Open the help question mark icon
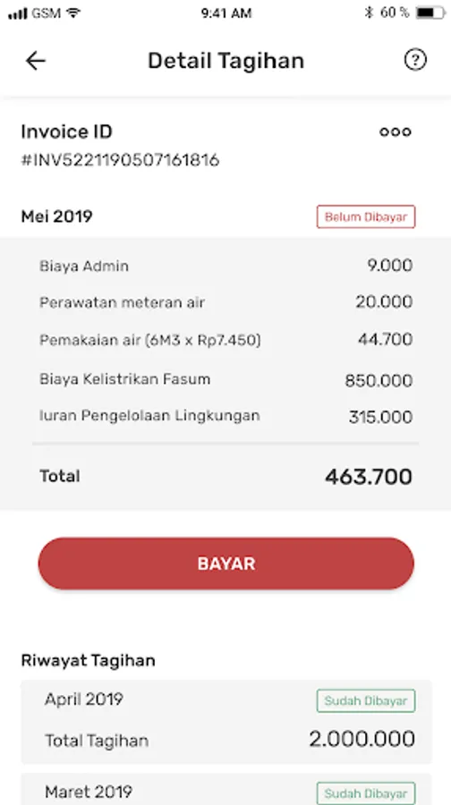451x805 pixels. (x=415, y=60)
